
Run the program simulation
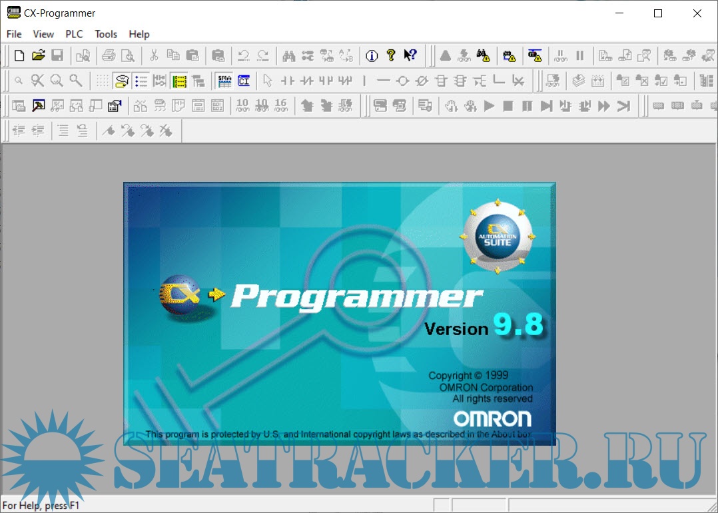(x=488, y=105)
